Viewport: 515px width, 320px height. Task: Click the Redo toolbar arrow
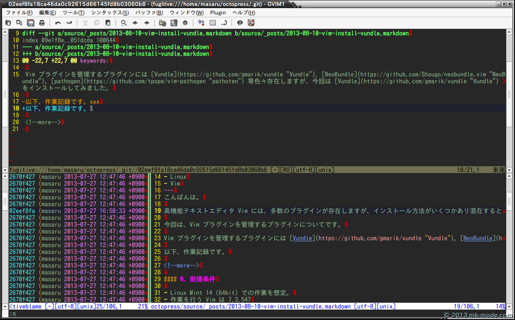[69, 23]
